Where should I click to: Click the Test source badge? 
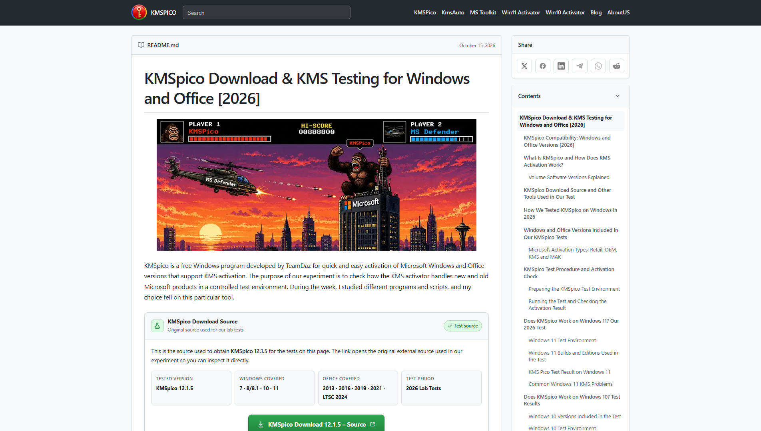463,326
